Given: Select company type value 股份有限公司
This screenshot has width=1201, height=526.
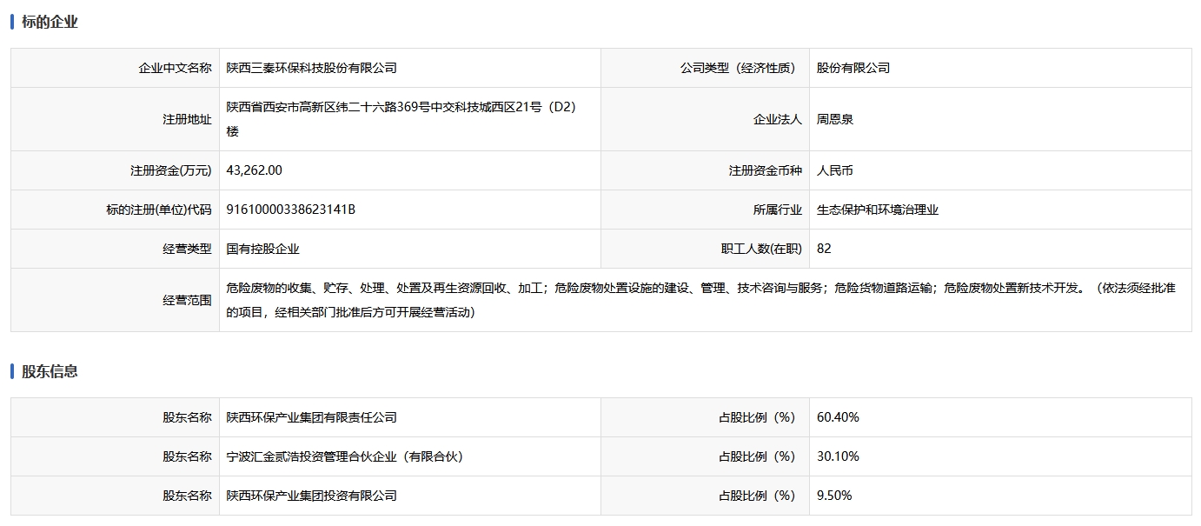Looking at the screenshot, I should pyautogui.click(x=853, y=68).
